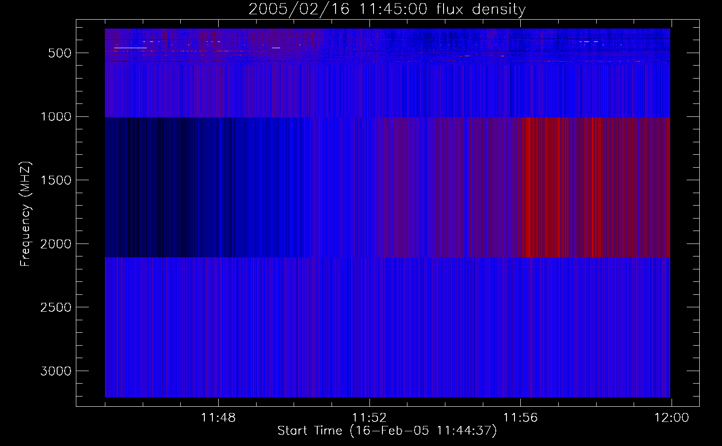
Task: Click the 11:52 time tick label
Action: 369,418
